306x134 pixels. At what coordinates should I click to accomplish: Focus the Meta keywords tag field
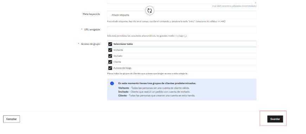182,15
